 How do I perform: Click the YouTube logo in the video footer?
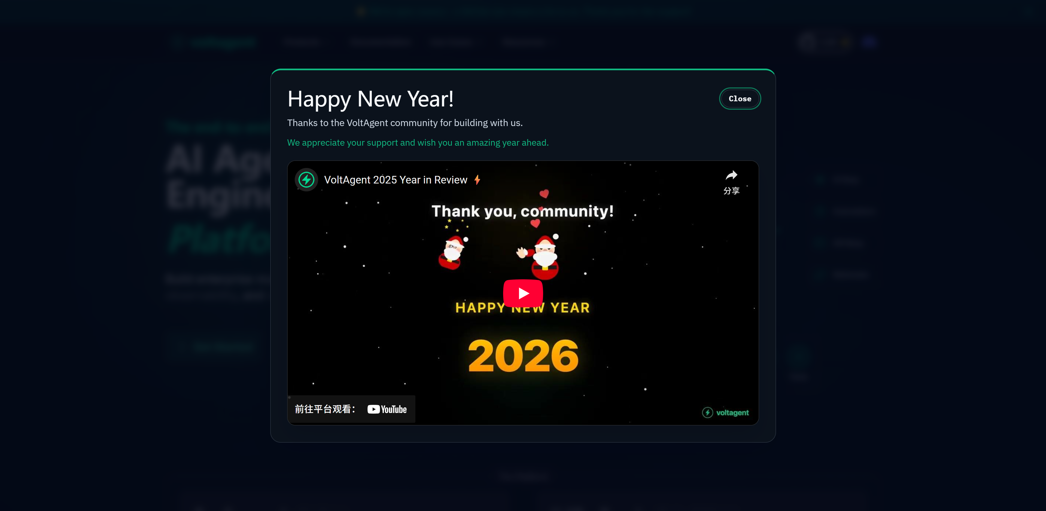[387, 409]
